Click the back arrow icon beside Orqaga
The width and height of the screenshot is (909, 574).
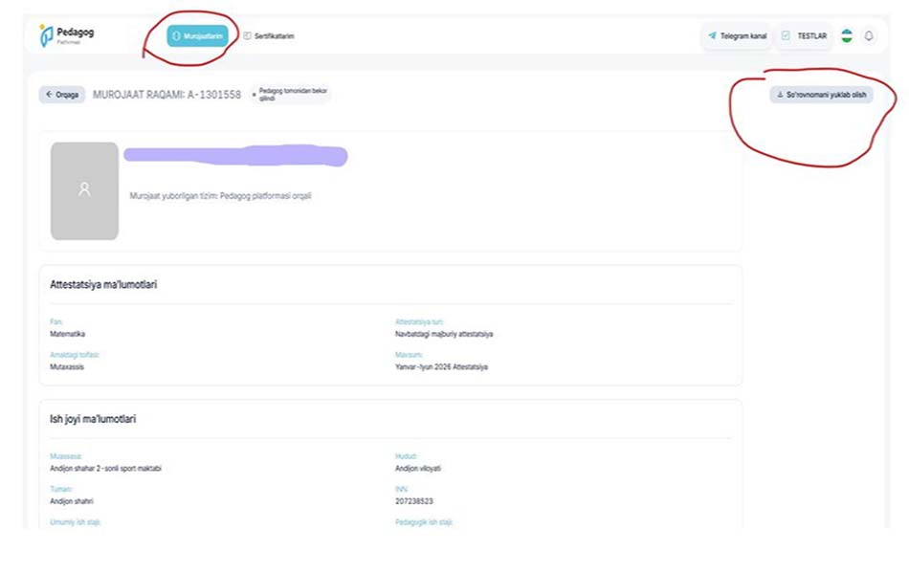[x=48, y=95]
